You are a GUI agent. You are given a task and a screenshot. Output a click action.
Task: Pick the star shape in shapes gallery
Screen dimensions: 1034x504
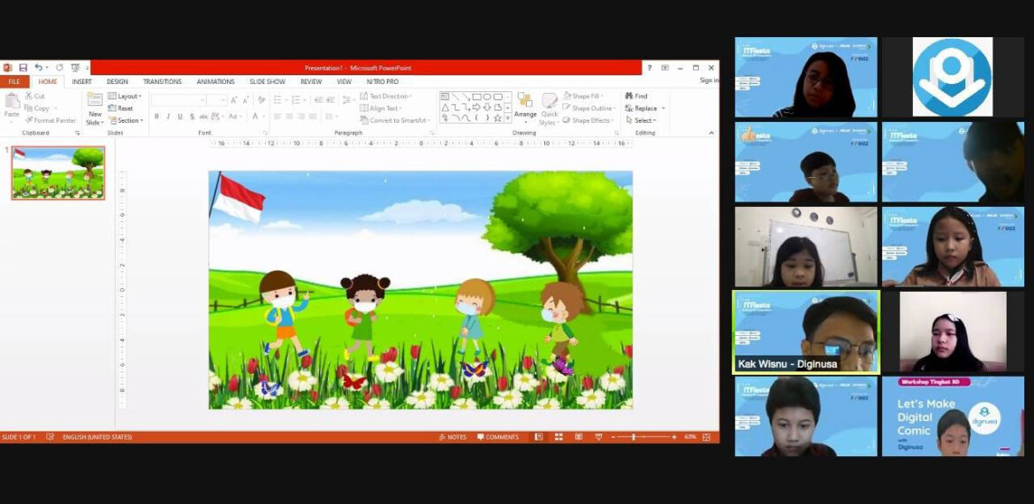pyautogui.click(x=497, y=118)
